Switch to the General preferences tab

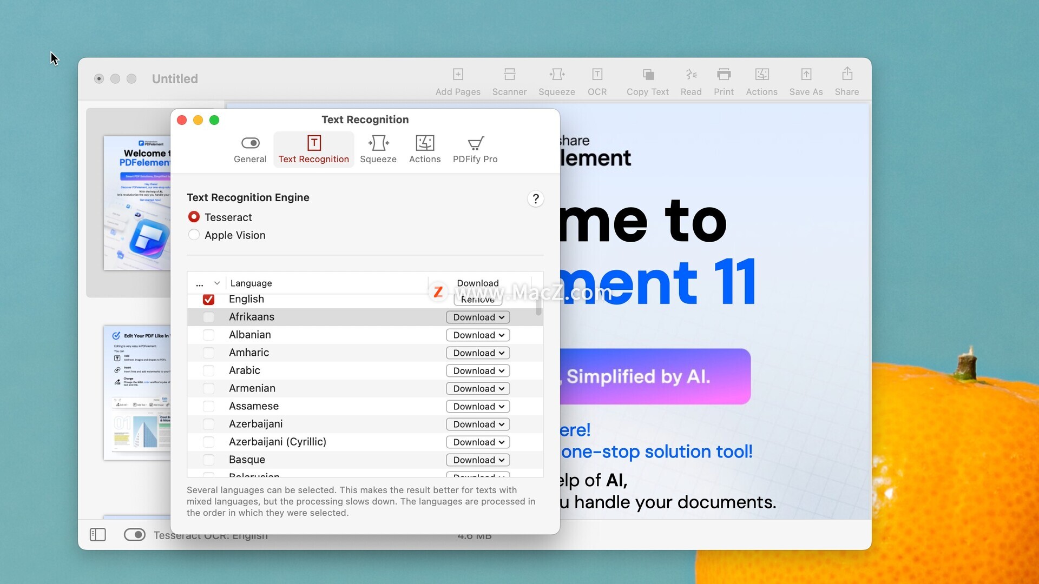coord(250,149)
